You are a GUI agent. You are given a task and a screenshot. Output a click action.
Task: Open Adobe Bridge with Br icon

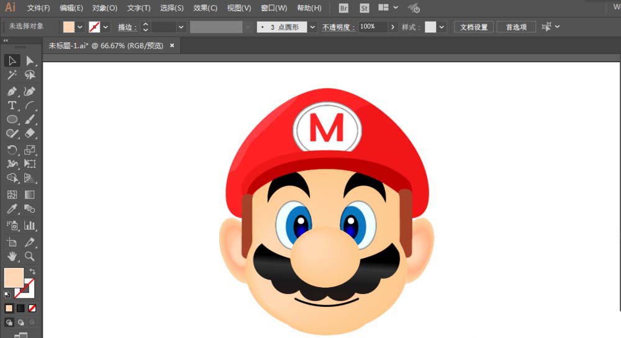(343, 8)
